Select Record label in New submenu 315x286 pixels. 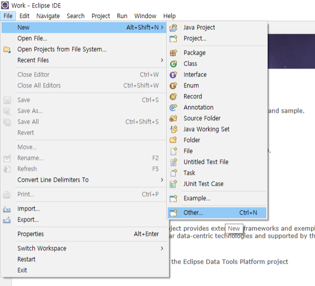193,96
